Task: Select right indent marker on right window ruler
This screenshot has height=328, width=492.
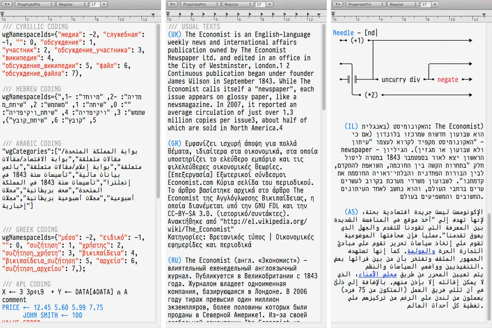Action: 483,14
